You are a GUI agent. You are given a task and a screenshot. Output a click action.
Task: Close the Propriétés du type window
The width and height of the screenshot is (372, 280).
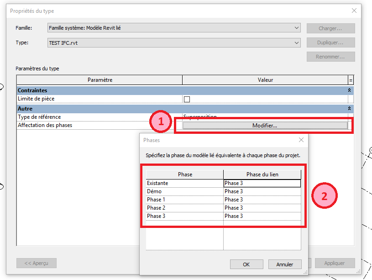point(354,11)
